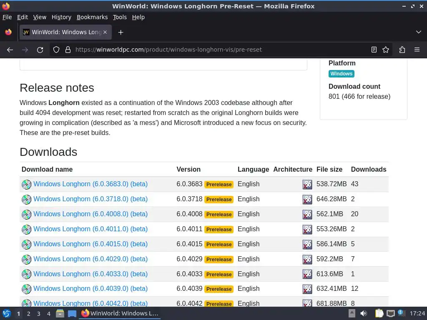Open the View menu
The width and height of the screenshot is (427, 320).
point(40,17)
